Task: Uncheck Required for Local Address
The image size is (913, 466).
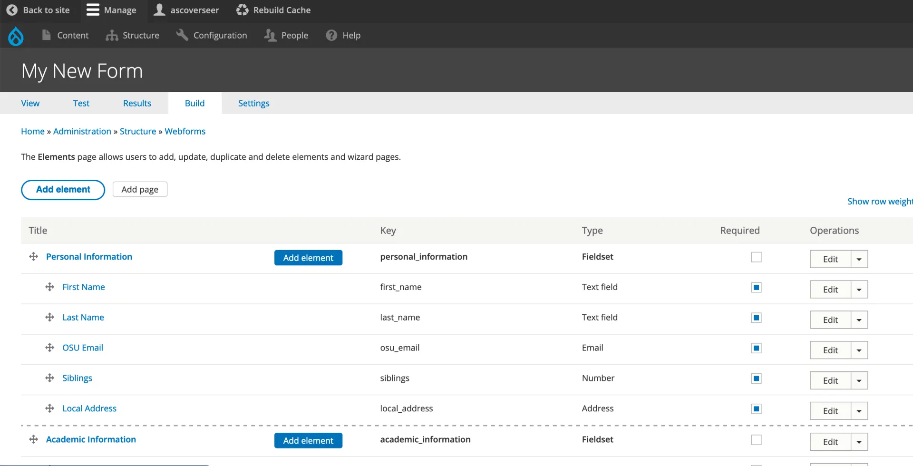Action: click(756, 409)
